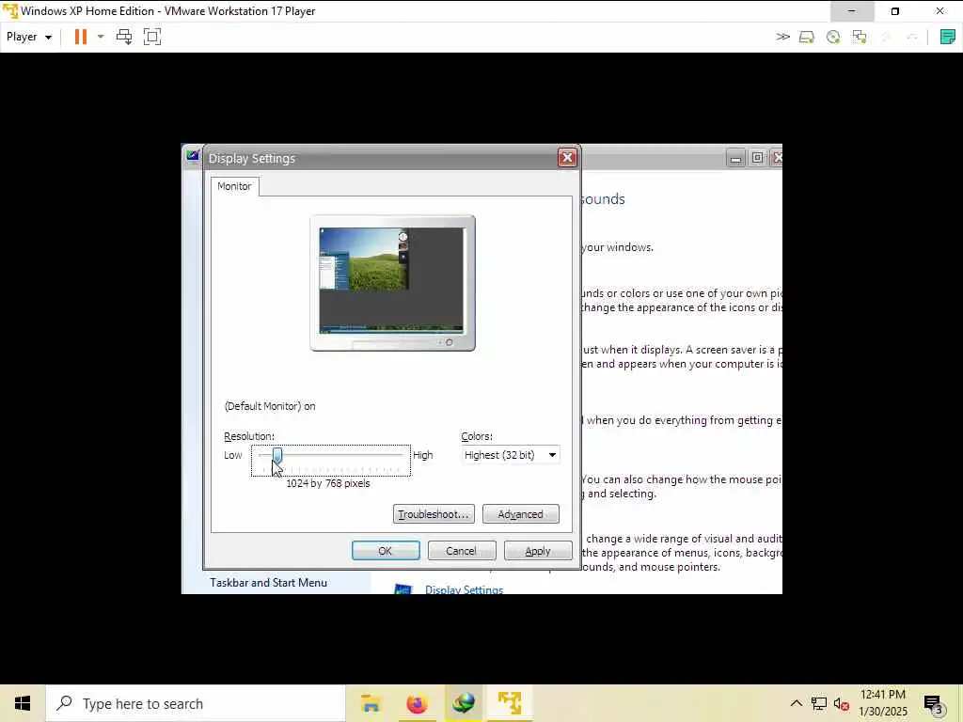This screenshot has width=963, height=722.
Task: Click the monitor preview image
Action: tap(392, 283)
